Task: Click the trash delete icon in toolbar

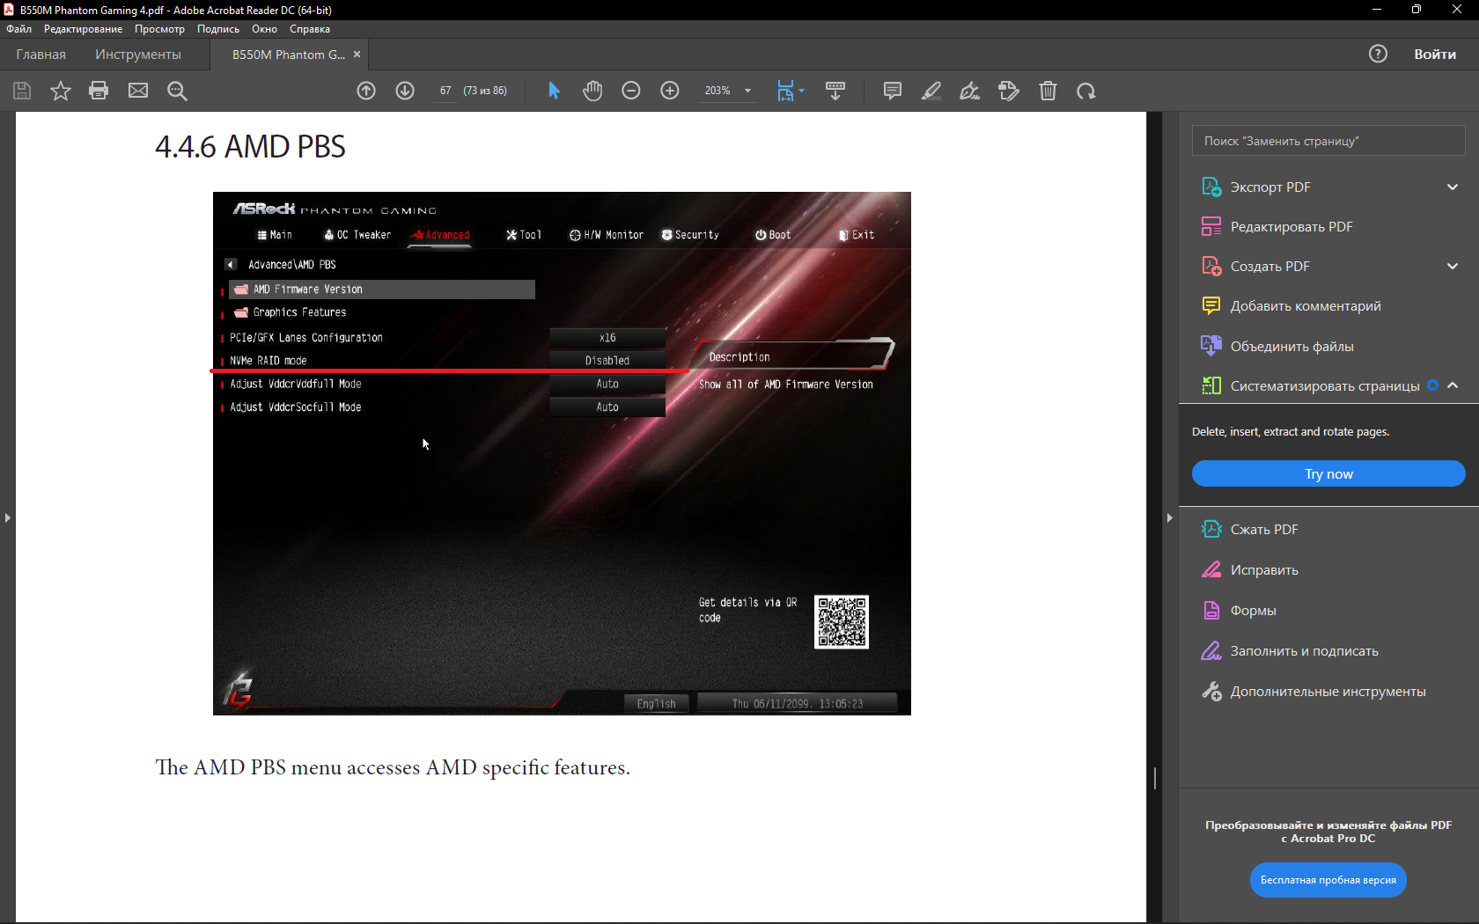Action: coord(1048,91)
